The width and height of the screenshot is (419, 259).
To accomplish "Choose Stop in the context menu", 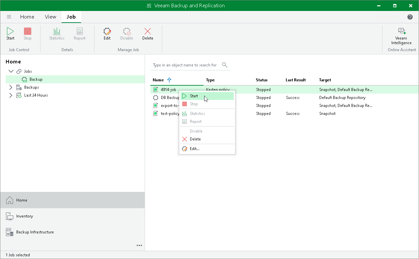I will click(207, 104).
